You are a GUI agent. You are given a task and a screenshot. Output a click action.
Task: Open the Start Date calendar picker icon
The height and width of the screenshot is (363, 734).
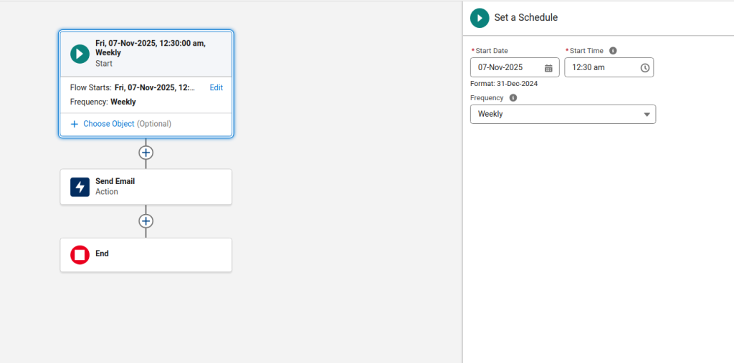(x=548, y=68)
